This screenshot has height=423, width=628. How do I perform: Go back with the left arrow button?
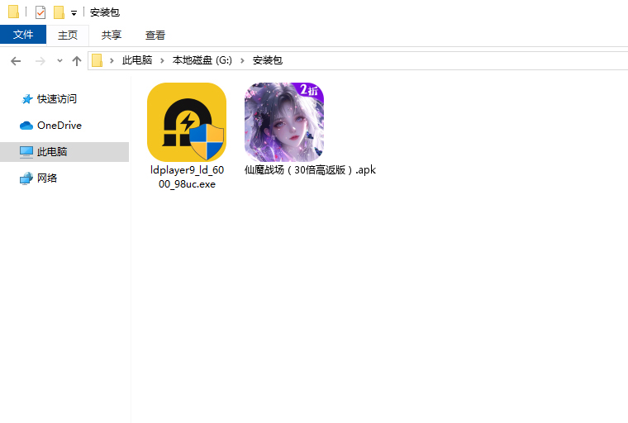coord(16,61)
